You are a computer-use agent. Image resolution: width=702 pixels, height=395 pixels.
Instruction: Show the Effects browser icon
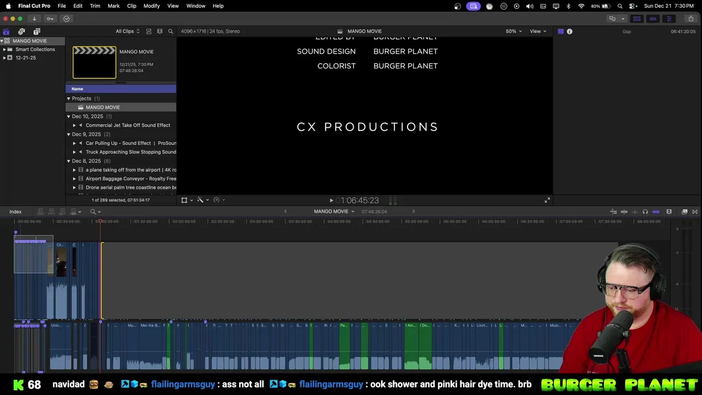tap(684, 212)
